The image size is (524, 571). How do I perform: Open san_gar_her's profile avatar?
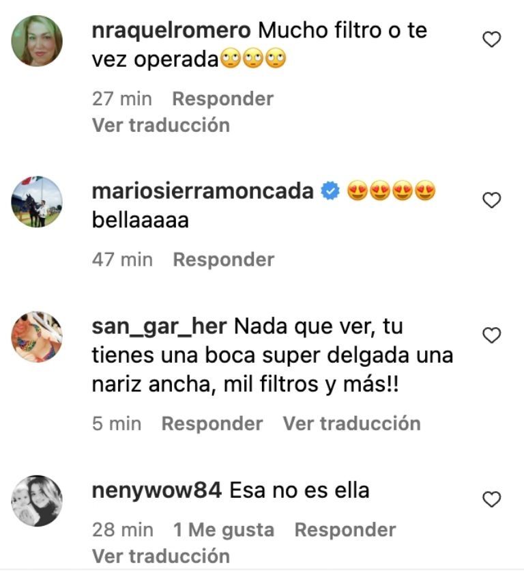(37, 337)
